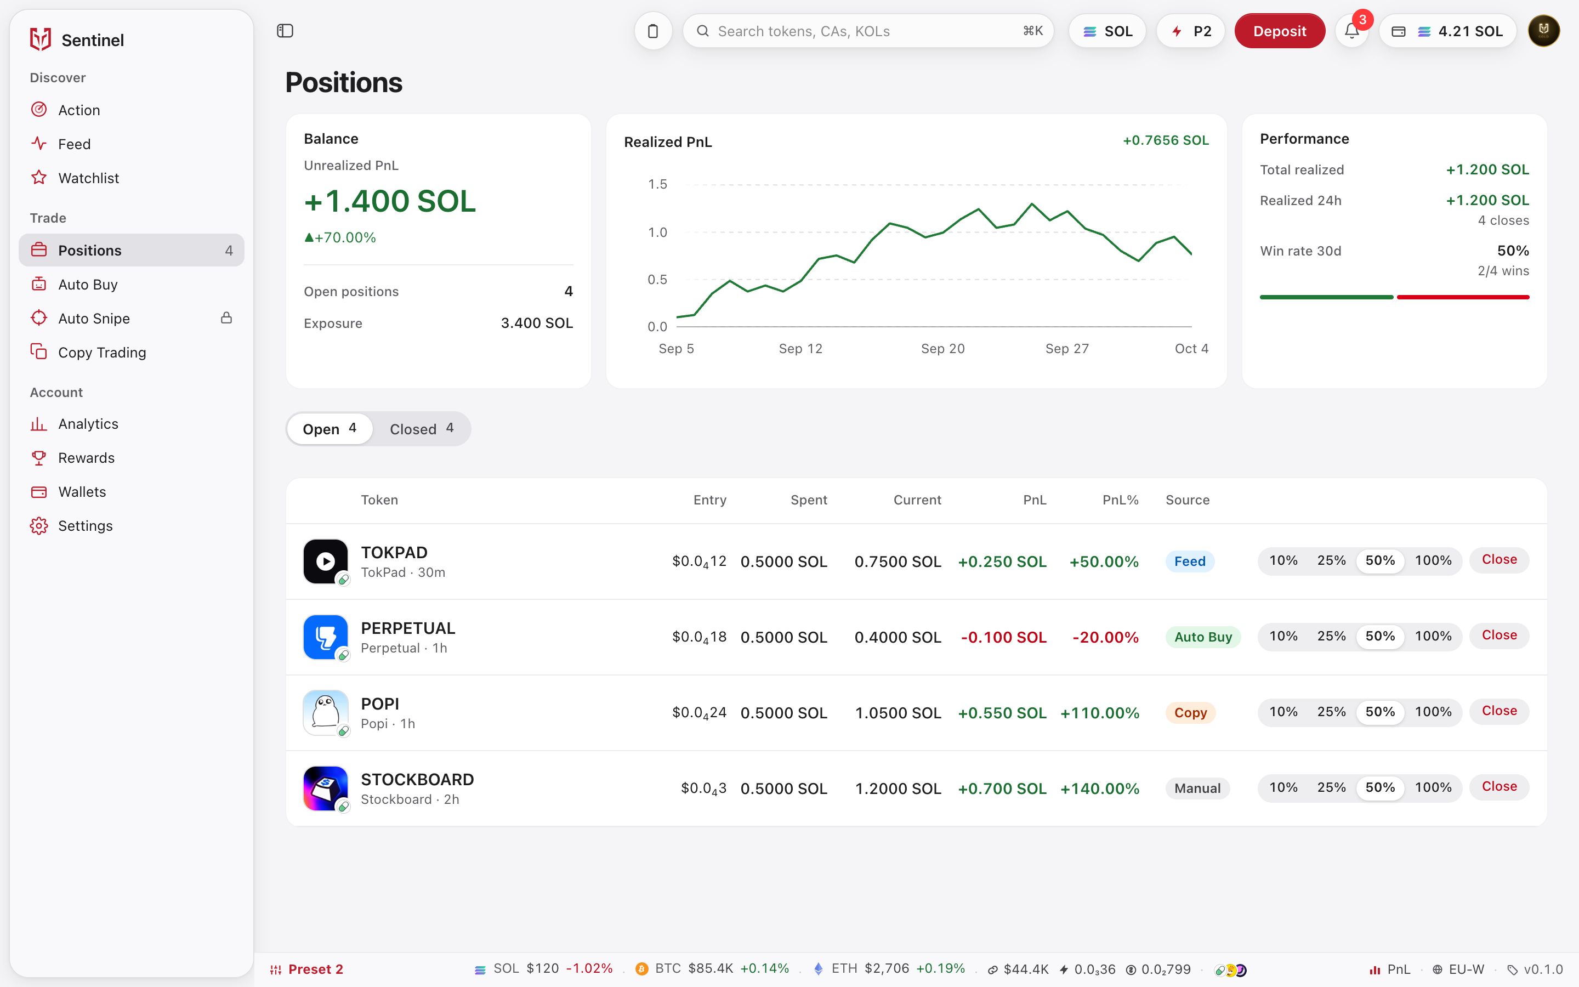This screenshot has width=1579, height=987.
Task: Click the Wallets card icon
Action: coord(39,491)
